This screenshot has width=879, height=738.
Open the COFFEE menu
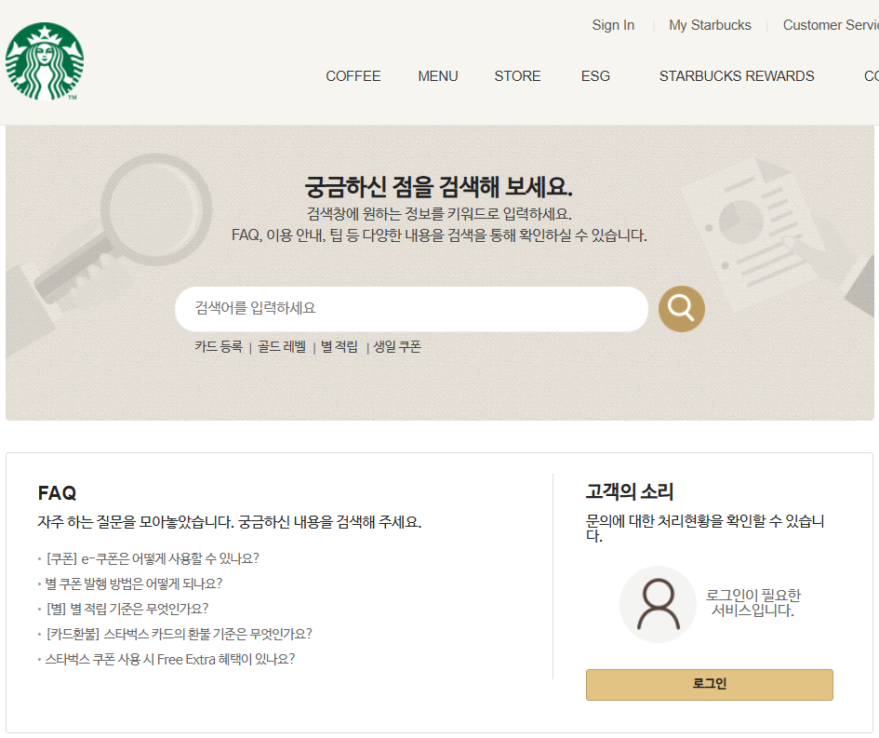[x=353, y=76]
